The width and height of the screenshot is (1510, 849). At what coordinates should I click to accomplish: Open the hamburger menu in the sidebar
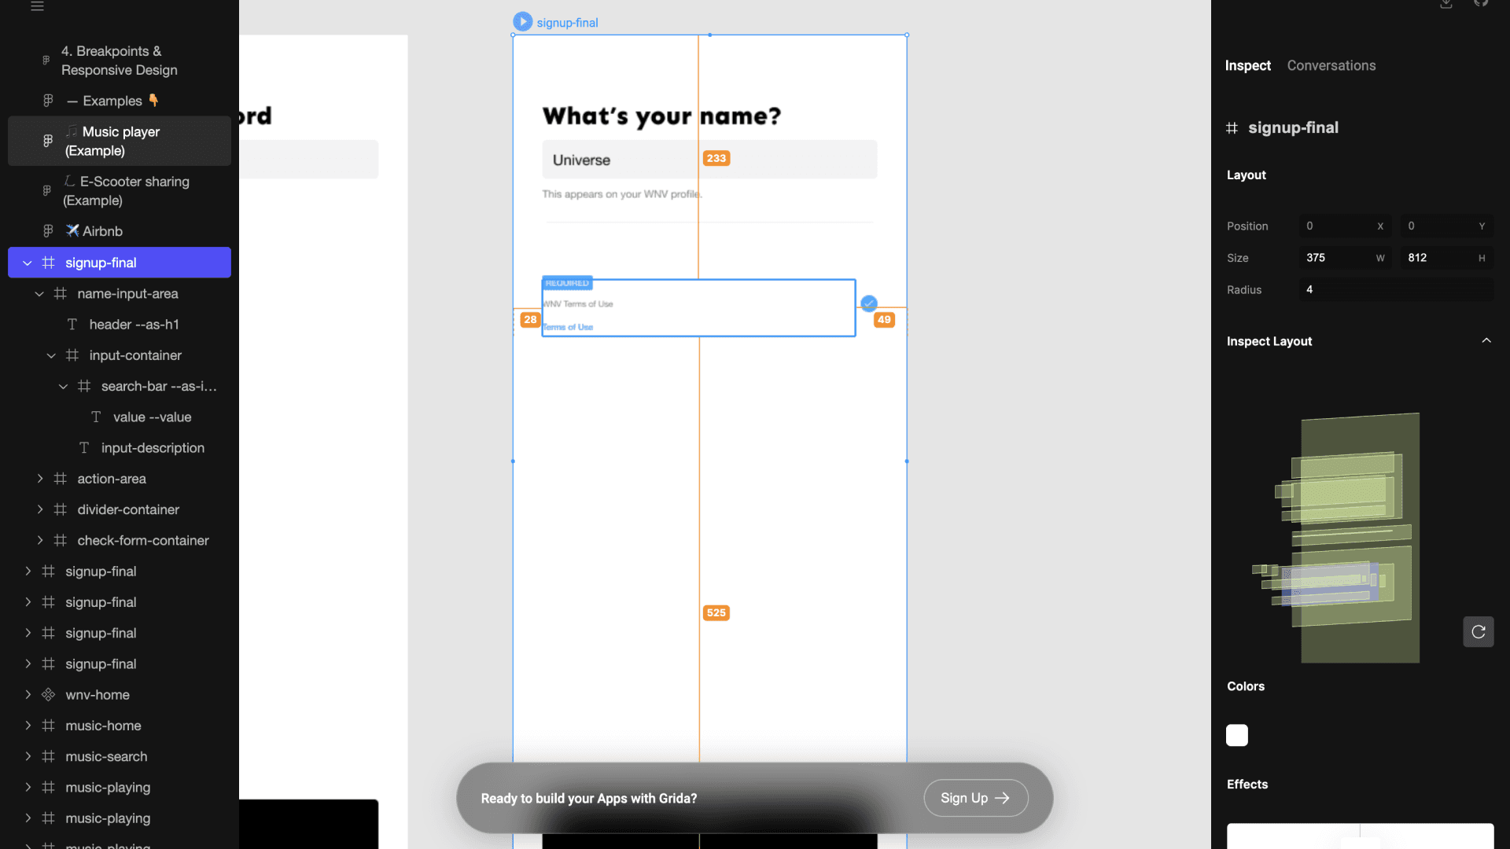pos(37,6)
